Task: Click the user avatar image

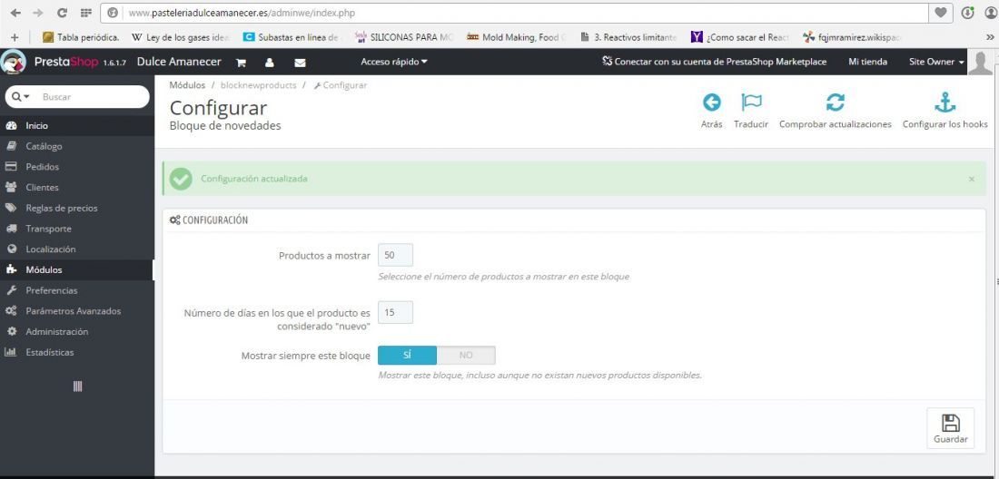Action: (981, 63)
